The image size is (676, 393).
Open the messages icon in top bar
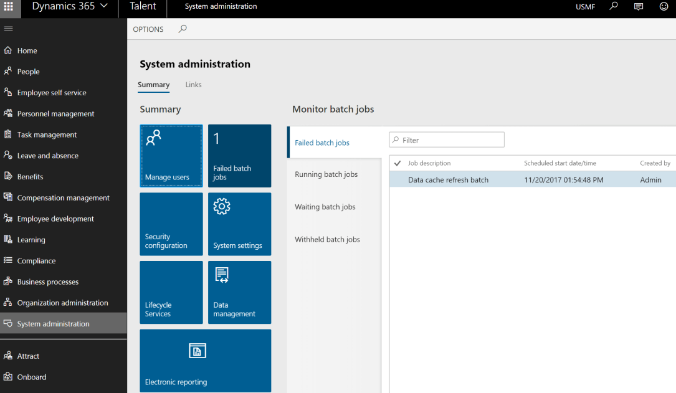[638, 7]
